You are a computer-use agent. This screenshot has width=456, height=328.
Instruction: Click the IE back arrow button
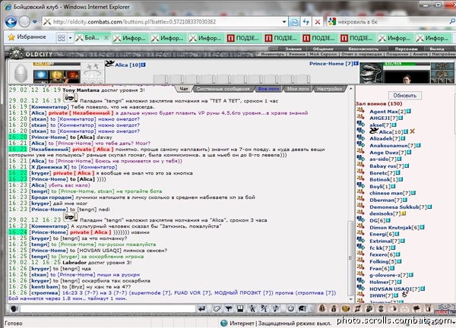(x=11, y=22)
